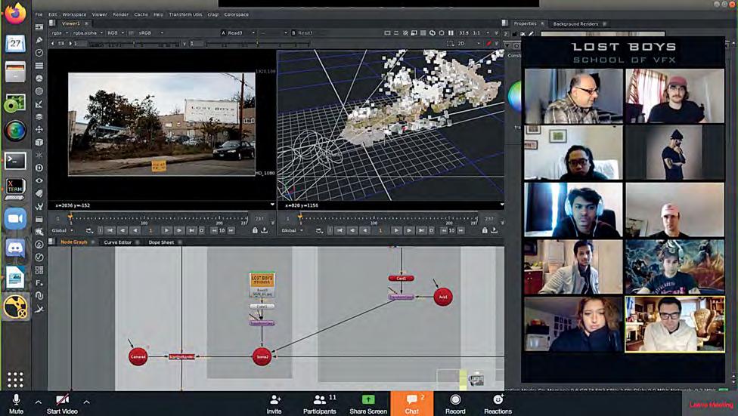Jump to last frame in the 2D viewer
This screenshot has height=416, width=738.
[191, 230]
